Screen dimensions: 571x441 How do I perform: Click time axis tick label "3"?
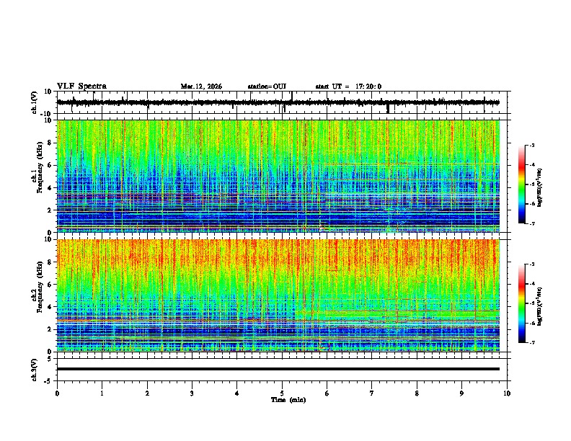pyautogui.click(x=192, y=393)
